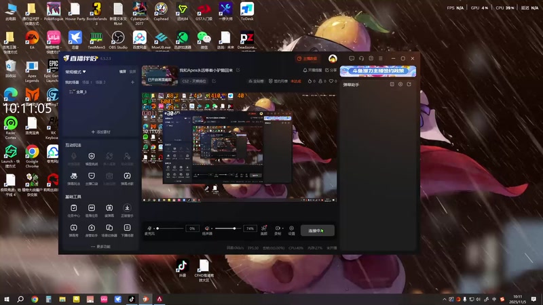Open 任务中心 task center
Image resolution: width=543 pixels, height=305 pixels.
pos(74,211)
